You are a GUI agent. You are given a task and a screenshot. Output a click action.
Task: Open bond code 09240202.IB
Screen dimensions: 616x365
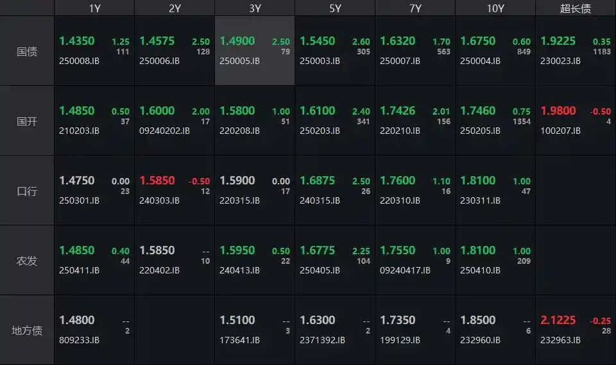pyautogui.click(x=165, y=131)
